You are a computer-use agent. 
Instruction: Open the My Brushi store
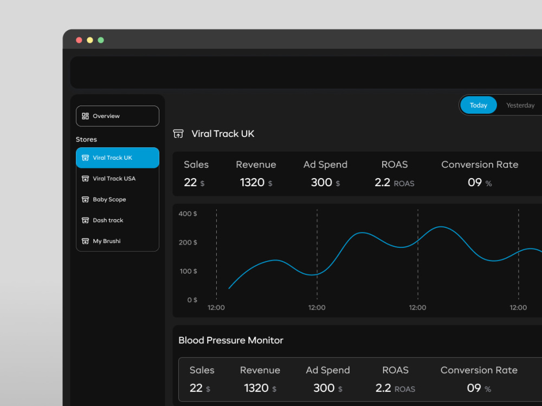pyautogui.click(x=118, y=241)
